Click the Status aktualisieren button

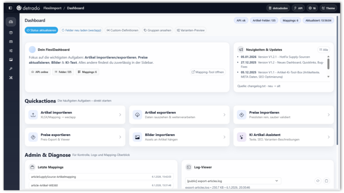point(42,30)
